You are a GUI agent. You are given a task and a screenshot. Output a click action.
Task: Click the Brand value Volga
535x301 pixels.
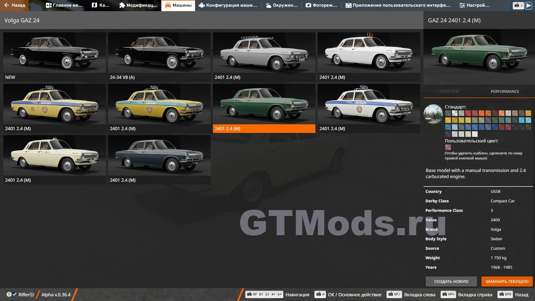[496, 229]
